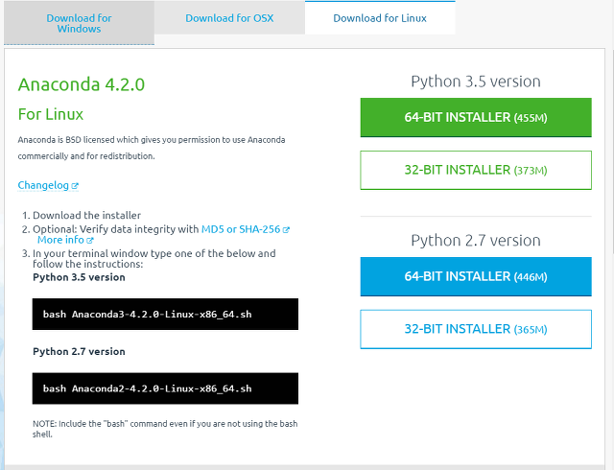
Task: Click the Anaconda2 bash command code box
Action: tap(165, 388)
